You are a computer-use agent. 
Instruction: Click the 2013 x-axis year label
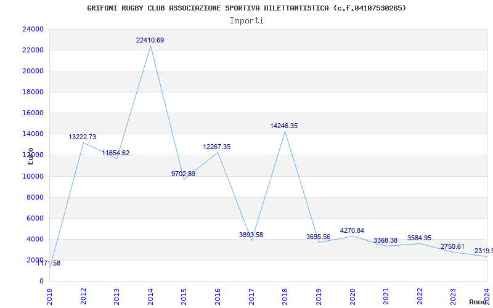click(116, 296)
